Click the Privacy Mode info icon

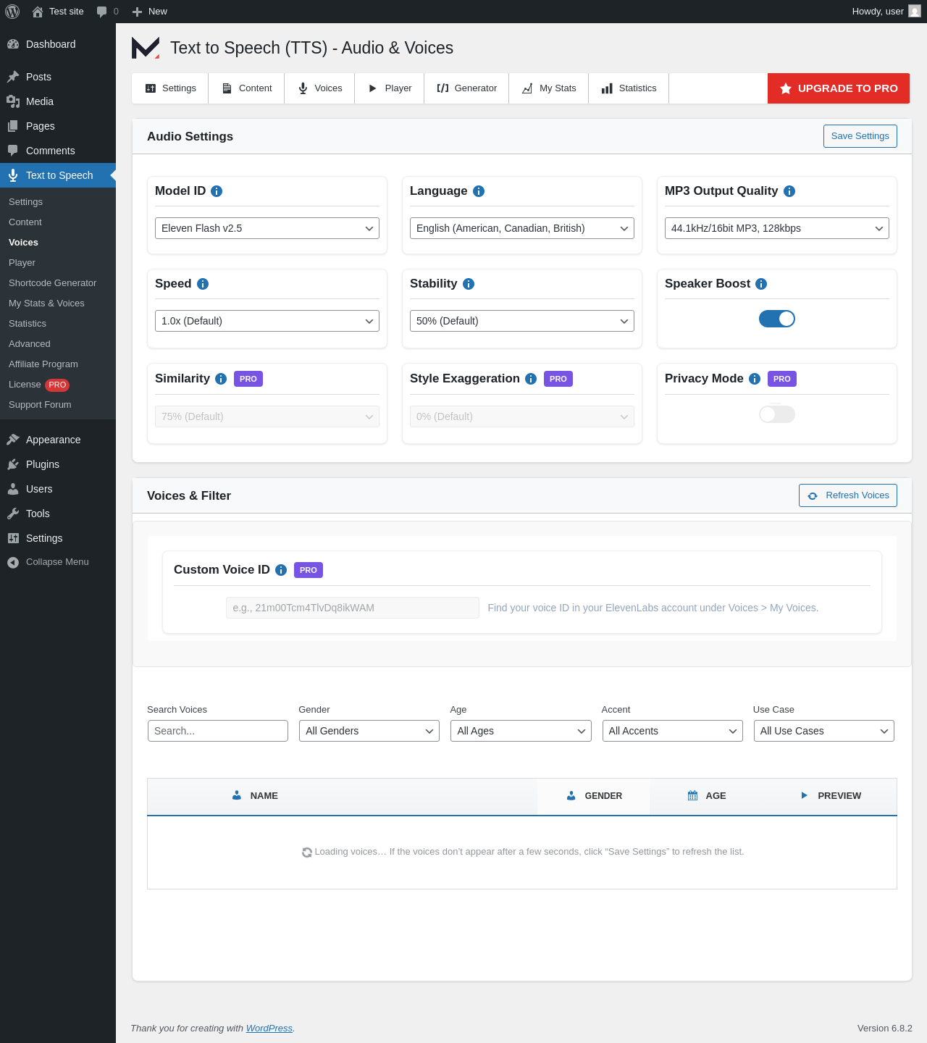coord(755,379)
